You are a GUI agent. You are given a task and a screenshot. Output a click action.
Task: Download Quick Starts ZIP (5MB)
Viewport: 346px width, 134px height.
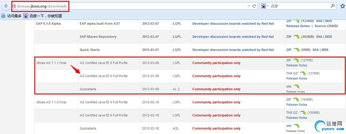tap(289, 50)
